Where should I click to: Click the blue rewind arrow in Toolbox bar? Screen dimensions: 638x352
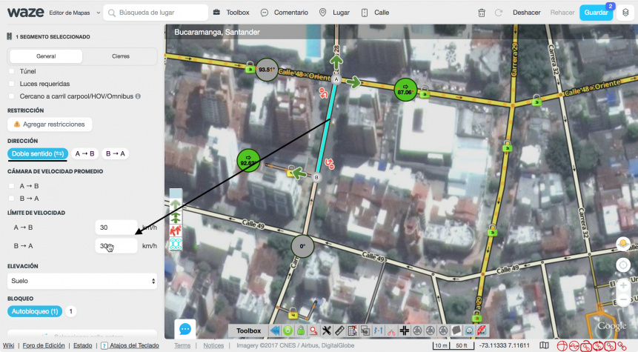(275, 331)
